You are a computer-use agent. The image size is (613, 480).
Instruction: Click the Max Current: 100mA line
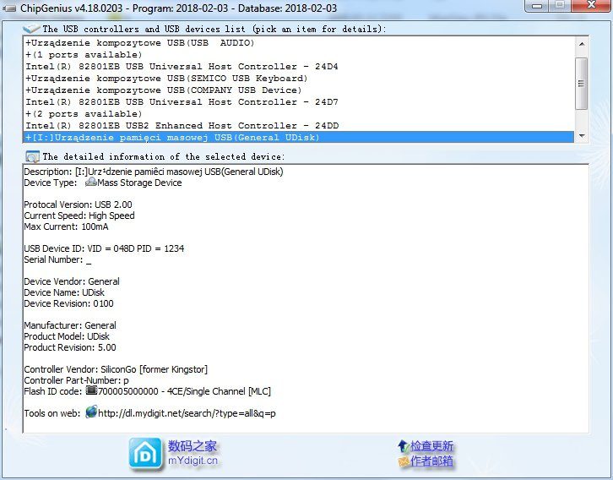coord(66,226)
